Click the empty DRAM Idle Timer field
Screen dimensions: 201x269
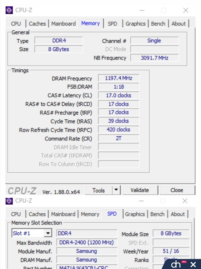(119, 147)
